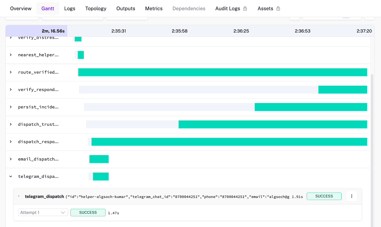Click the 2:35:31 timeline label

pyautogui.click(x=119, y=31)
